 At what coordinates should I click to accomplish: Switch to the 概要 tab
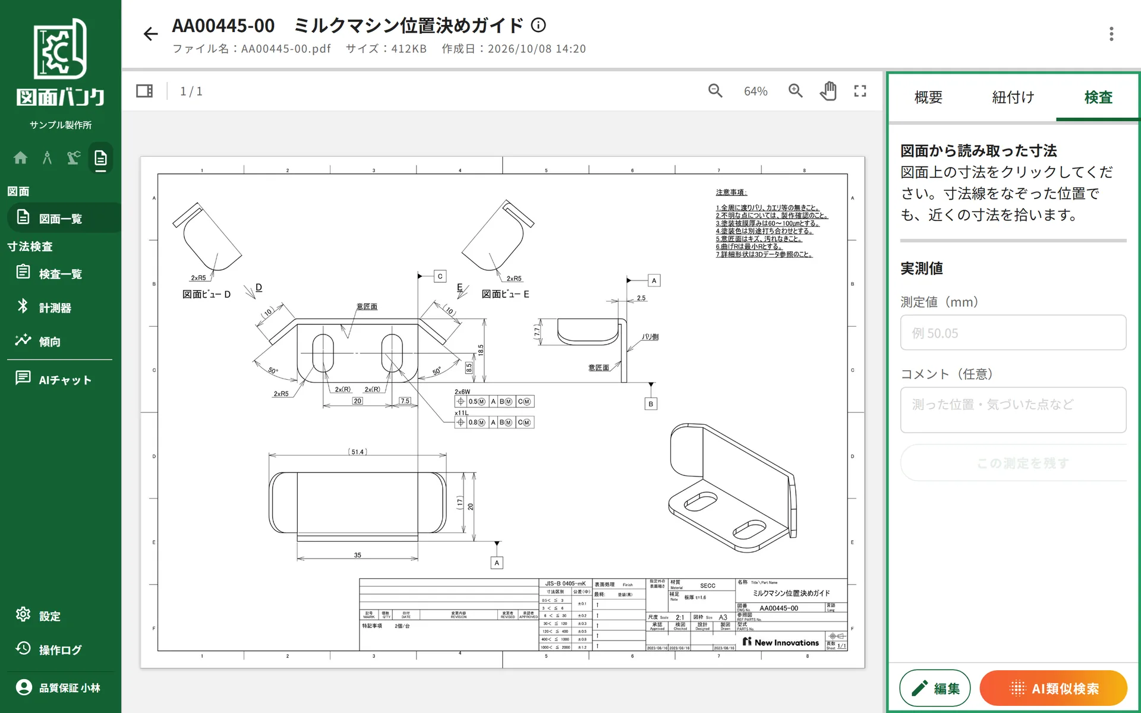(x=928, y=97)
